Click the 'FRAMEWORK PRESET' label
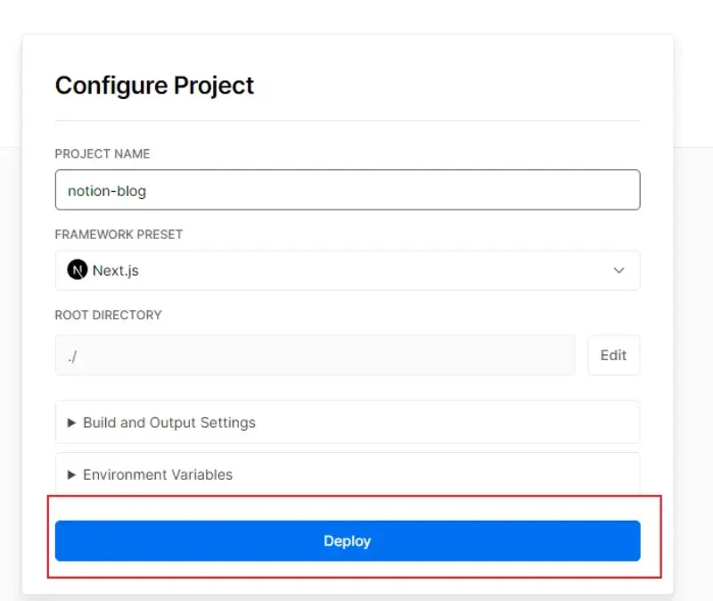Image resolution: width=713 pixels, height=601 pixels. click(119, 235)
